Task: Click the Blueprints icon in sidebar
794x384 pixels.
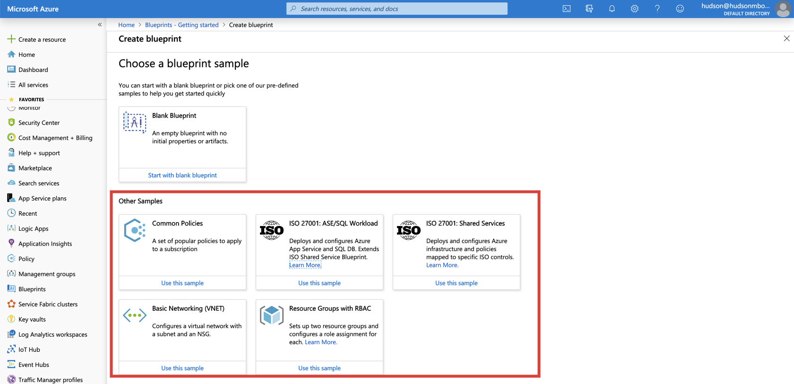Action: tap(11, 289)
